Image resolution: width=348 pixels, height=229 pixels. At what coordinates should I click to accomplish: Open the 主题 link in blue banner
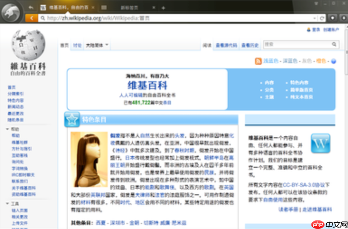pos(269,97)
